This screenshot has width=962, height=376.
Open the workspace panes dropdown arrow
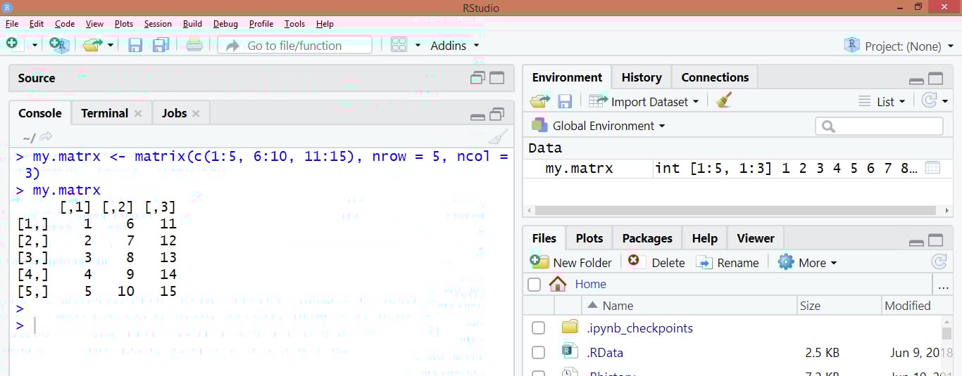click(x=418, y=45)
